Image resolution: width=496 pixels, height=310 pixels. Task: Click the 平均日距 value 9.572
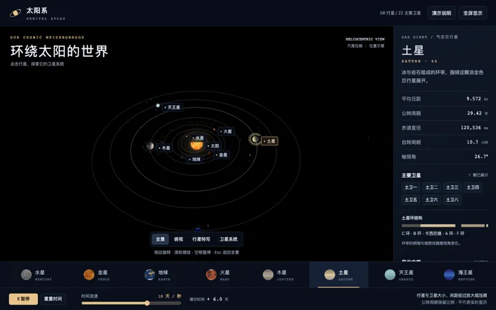coord(473,99)
